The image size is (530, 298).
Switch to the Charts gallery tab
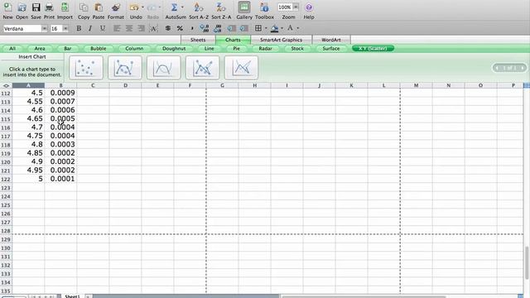click(233, 40)
